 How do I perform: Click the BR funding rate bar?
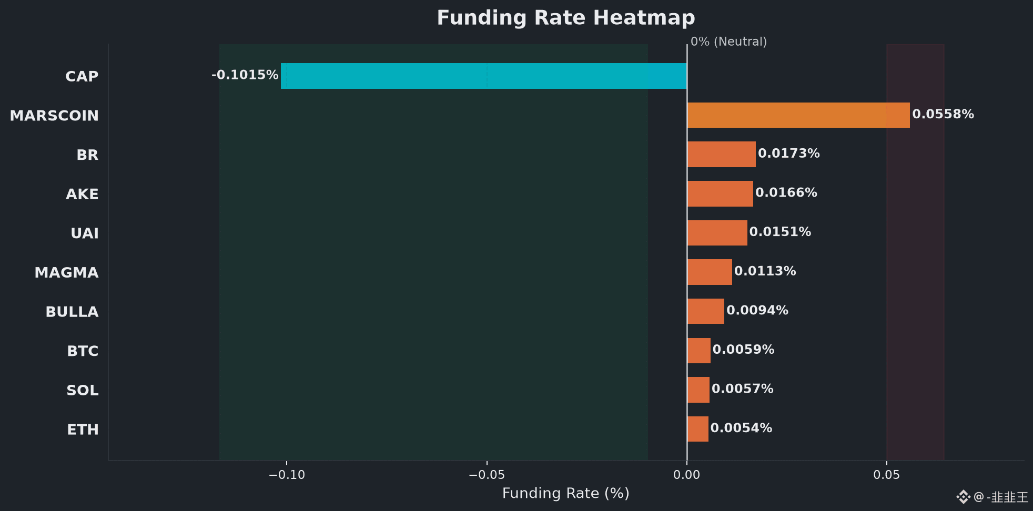tap(721, 154)
